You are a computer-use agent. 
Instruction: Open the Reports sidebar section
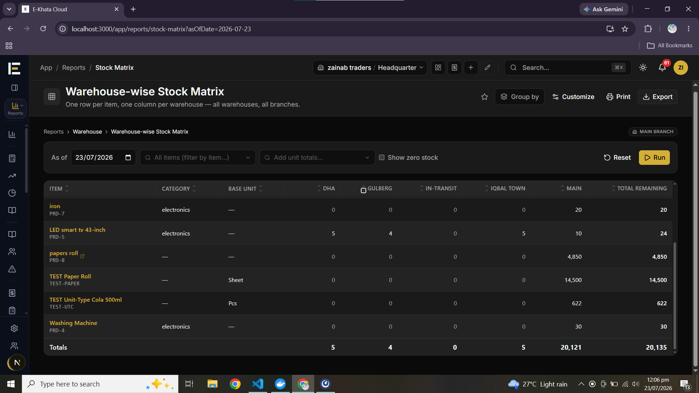pyautogui.click(x=15, y=108)
